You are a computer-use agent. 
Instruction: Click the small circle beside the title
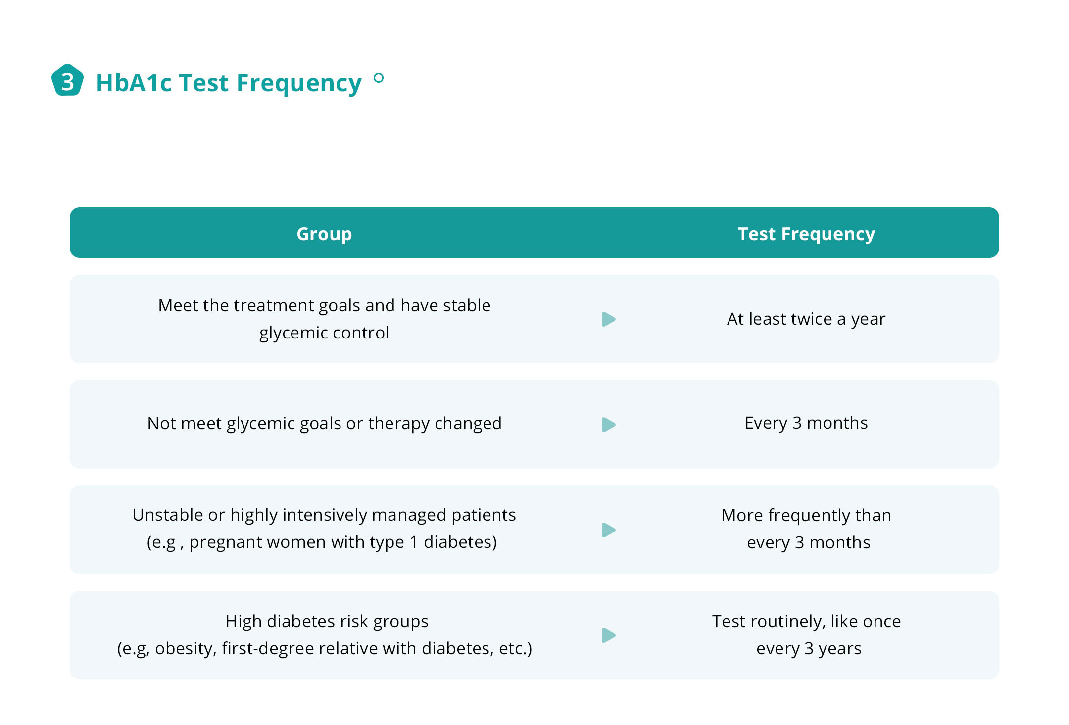379,78
